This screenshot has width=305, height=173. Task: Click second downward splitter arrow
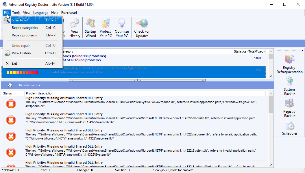[134, 80]
